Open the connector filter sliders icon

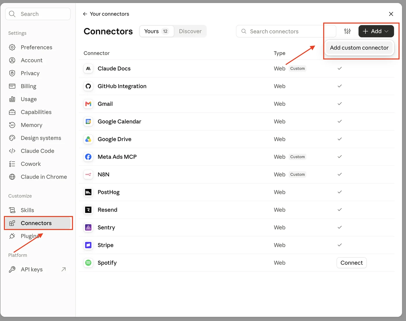pyautogui.click(x=347, y=31)
